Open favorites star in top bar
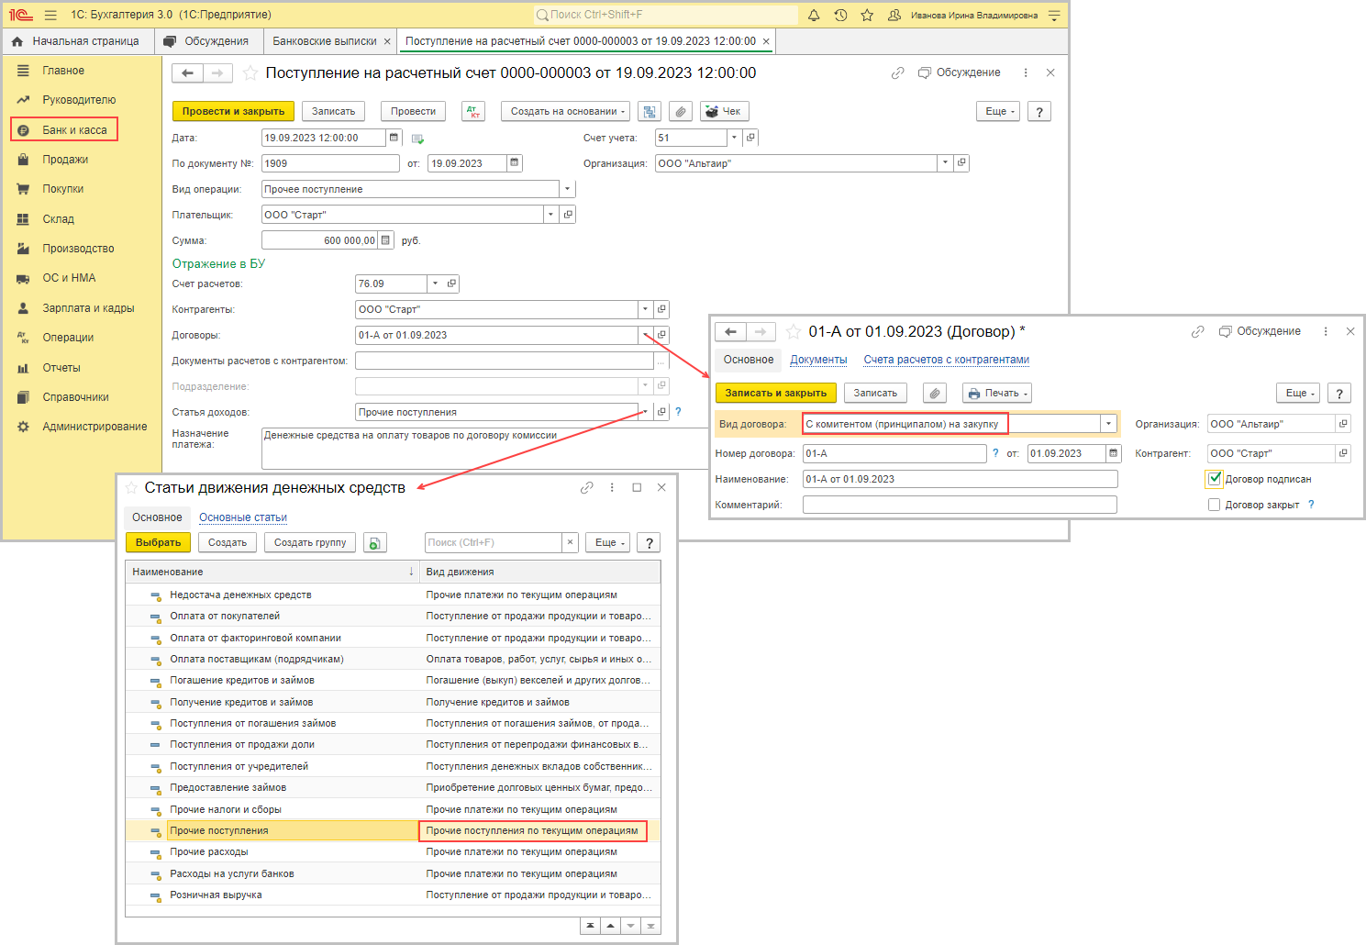 click(867, 15)
